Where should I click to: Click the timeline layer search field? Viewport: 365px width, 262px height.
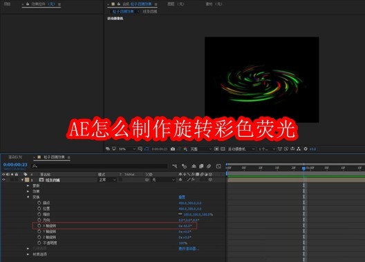[x=100, y=166]
